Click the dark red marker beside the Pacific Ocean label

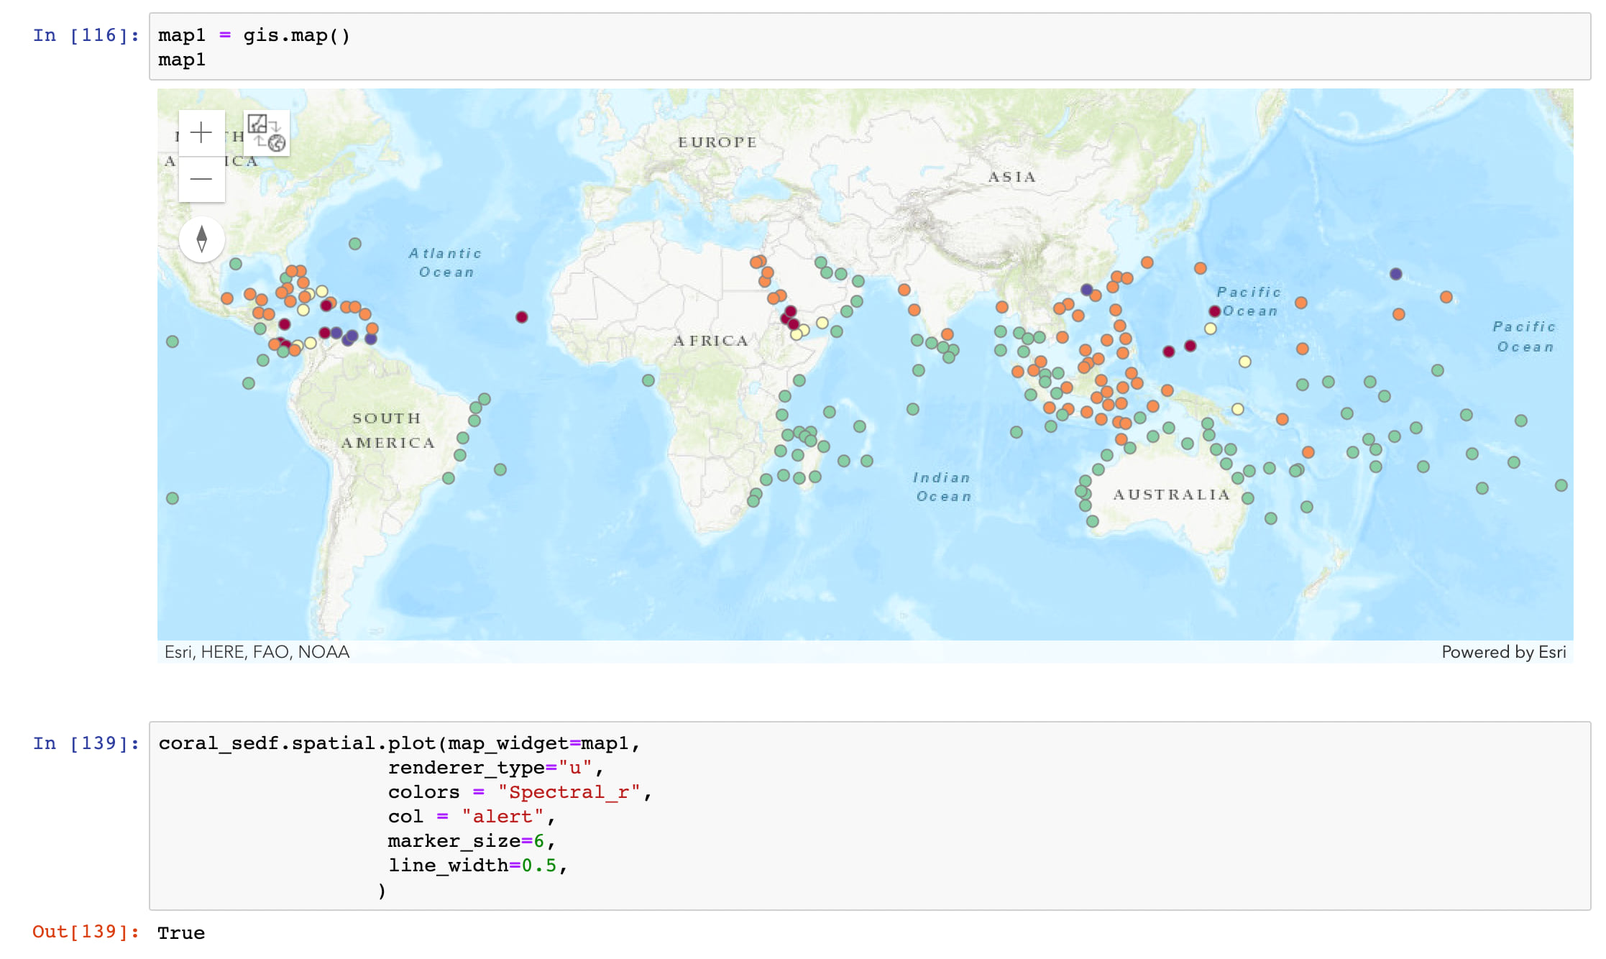pos(1214,311)
